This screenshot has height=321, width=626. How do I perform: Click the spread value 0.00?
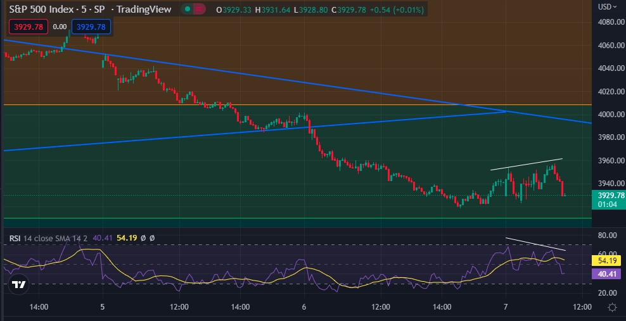tap(60, 27)
